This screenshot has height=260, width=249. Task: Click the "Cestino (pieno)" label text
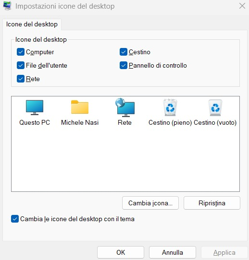tap(170, 123)
